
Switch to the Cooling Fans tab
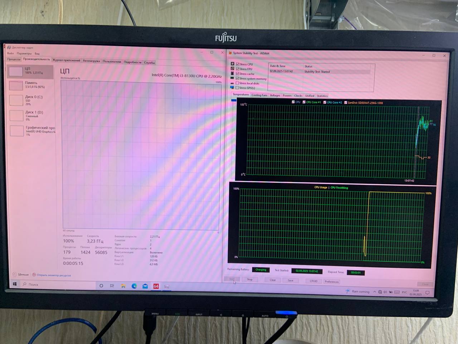(259, 95)
